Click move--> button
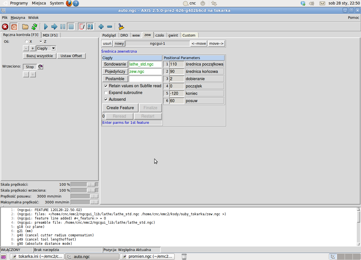Viewport: 361px width, 260px height. (x=217, y=44)
